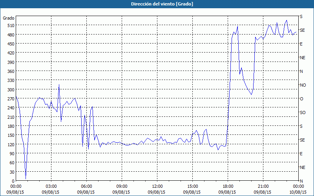
Task: Pick the 390 tick label on the y-axis
Action: (x=11, y=62)
